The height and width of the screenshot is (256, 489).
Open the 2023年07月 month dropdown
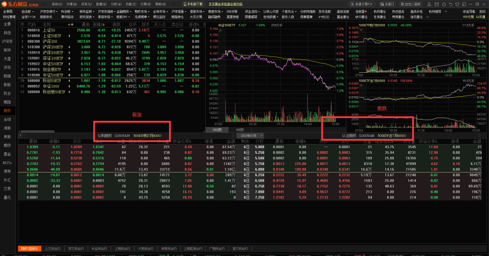pyautogui.click(x=250, y=135)
